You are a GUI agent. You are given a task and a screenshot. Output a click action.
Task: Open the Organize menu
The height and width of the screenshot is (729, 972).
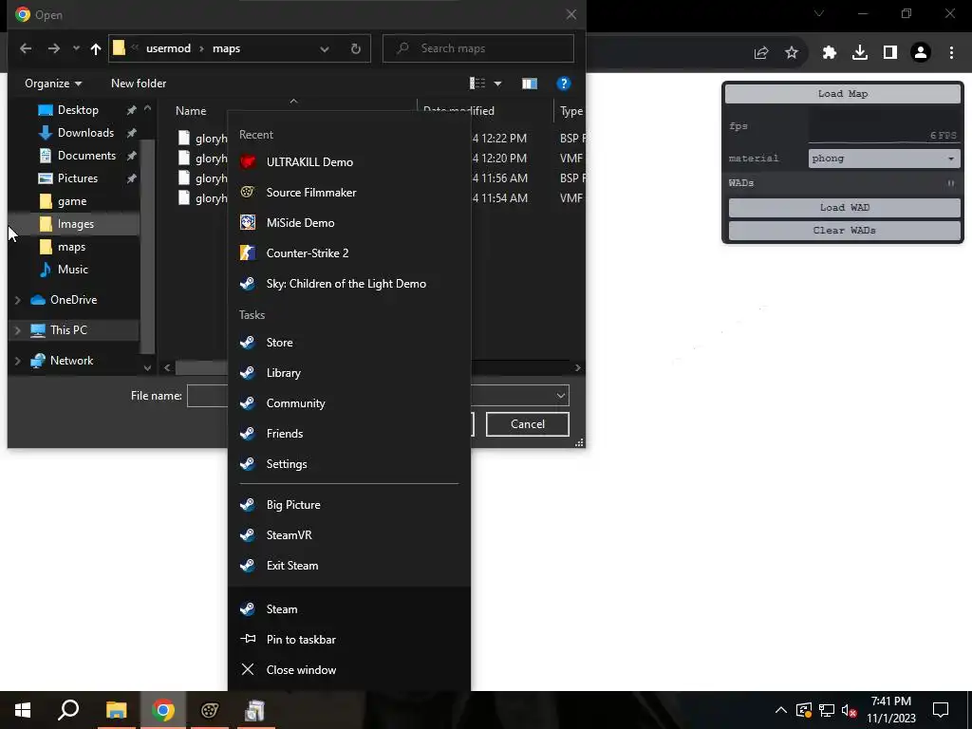click(x=53, y=84)
